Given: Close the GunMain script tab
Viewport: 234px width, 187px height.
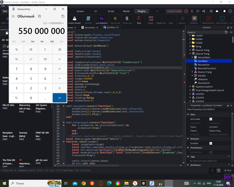Looking at the screenshot, I should 117,28.
